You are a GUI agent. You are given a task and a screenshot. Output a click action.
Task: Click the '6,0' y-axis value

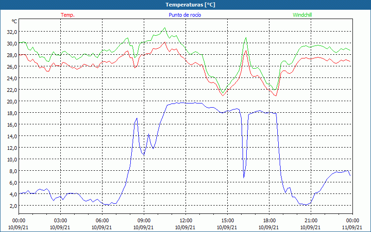click(x=13, y=182)
